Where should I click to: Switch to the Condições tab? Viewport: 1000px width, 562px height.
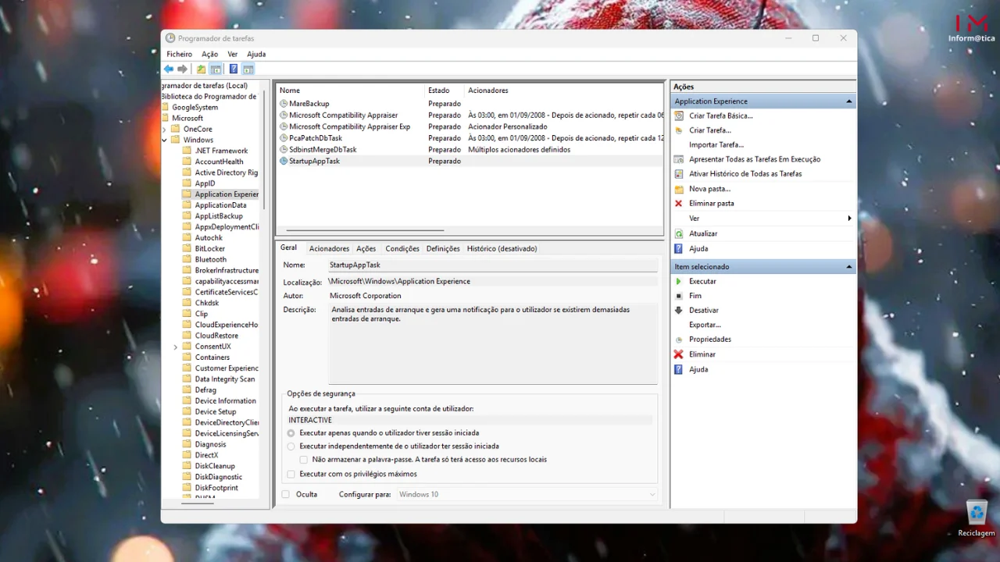[x=402, y=249]
